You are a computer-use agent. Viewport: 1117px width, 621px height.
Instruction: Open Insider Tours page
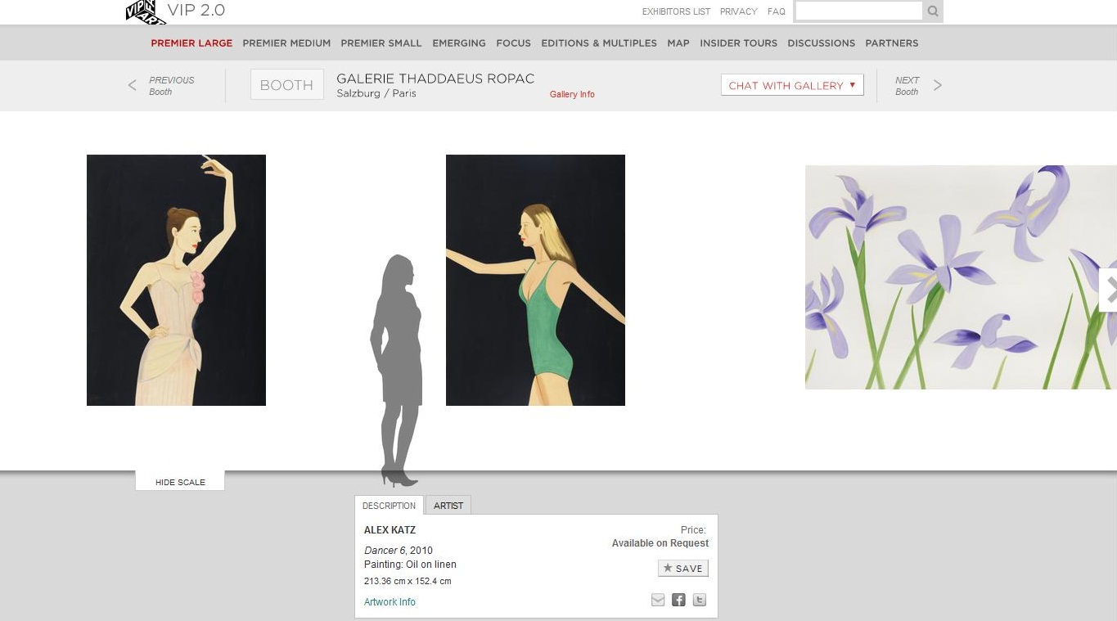pos(738,43)
